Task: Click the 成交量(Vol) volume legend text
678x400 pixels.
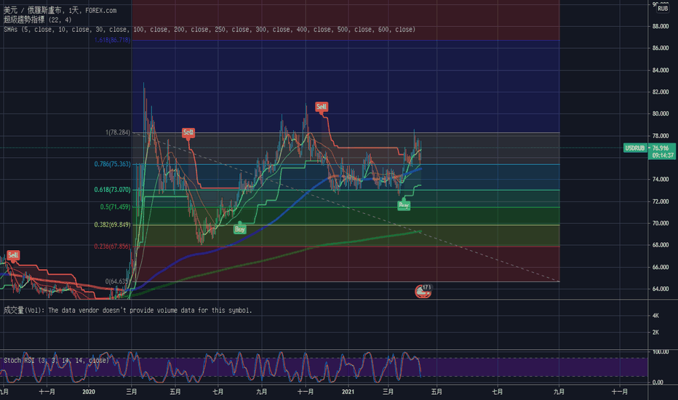Action: (127, 310)
